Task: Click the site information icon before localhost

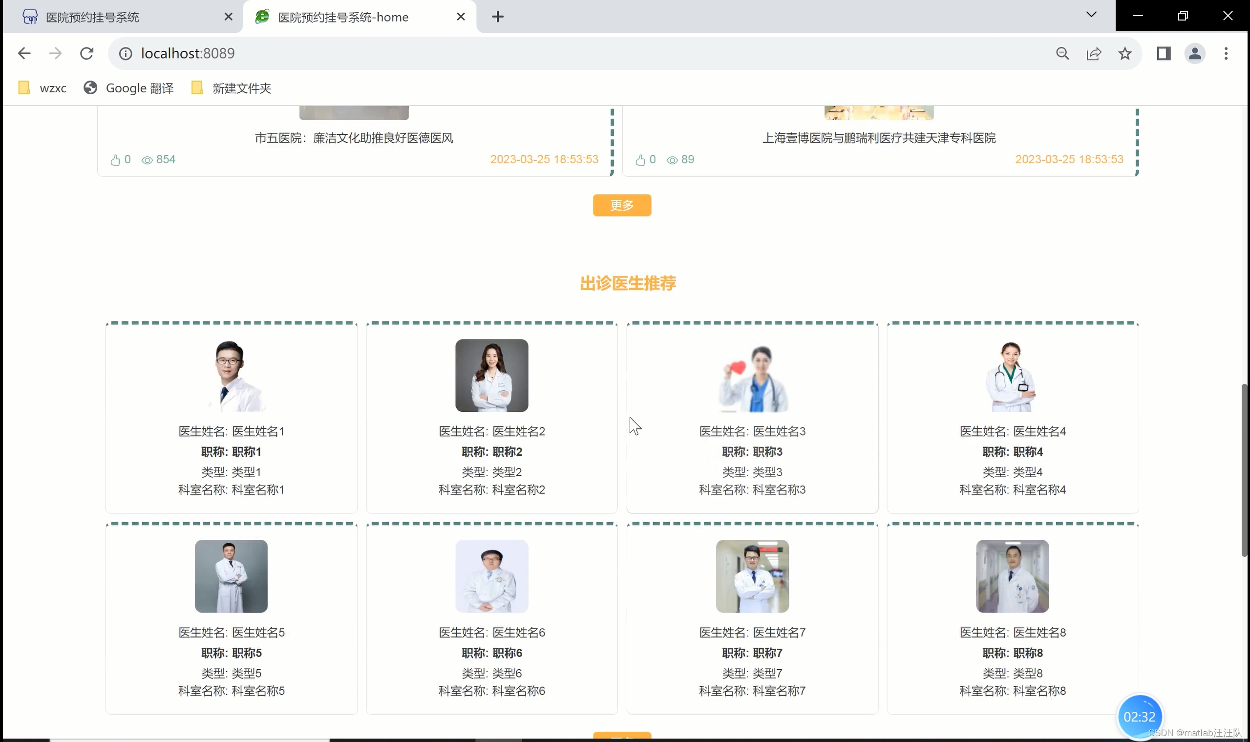Action: 126,54
